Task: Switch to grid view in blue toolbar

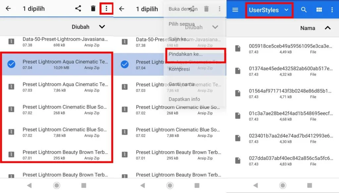Action: pos(319,10)
